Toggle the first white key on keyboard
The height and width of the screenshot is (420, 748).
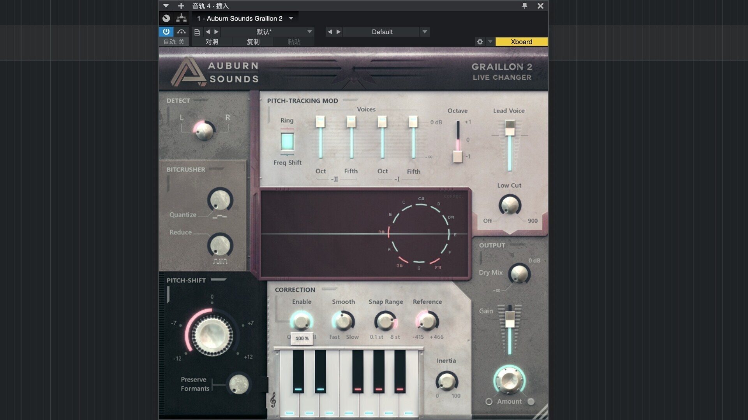point(289,404)
